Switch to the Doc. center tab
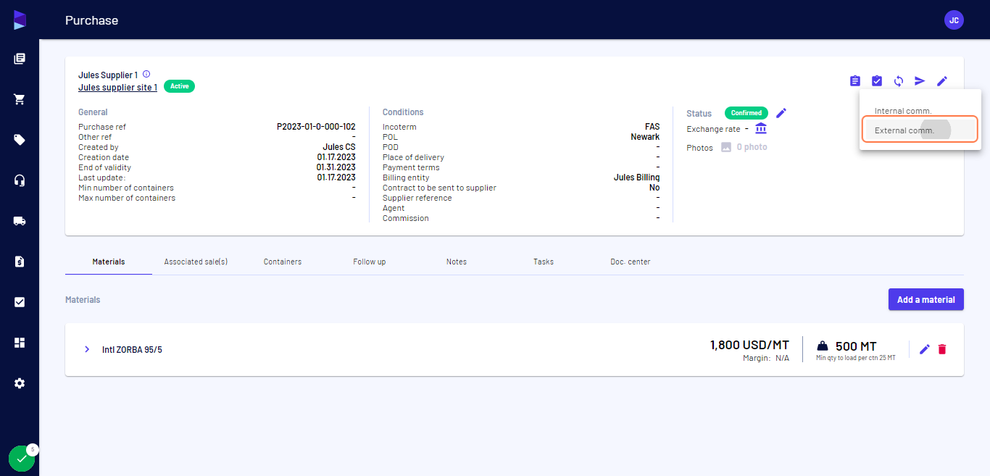 point(631,262)
